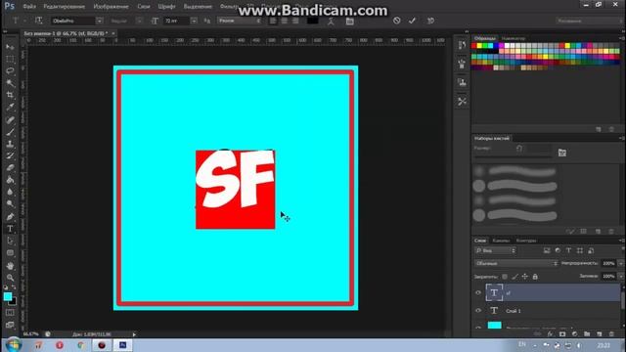This screenshot has width=626, height=352.
Task: Select the Dodge tool
Action: [10, 204]
